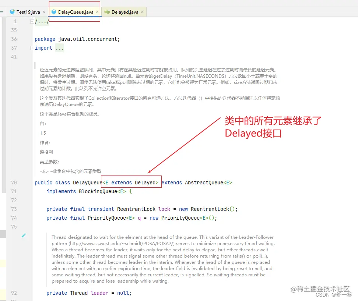The width and height of the screenshot is (358, 301).
Task: Click the import keyword on line 37
Action: tap(43, 48)
